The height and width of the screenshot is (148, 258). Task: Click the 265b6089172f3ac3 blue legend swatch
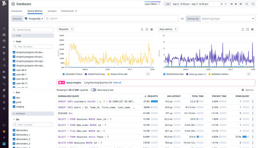pyautogui.click(x=64, y=74)
